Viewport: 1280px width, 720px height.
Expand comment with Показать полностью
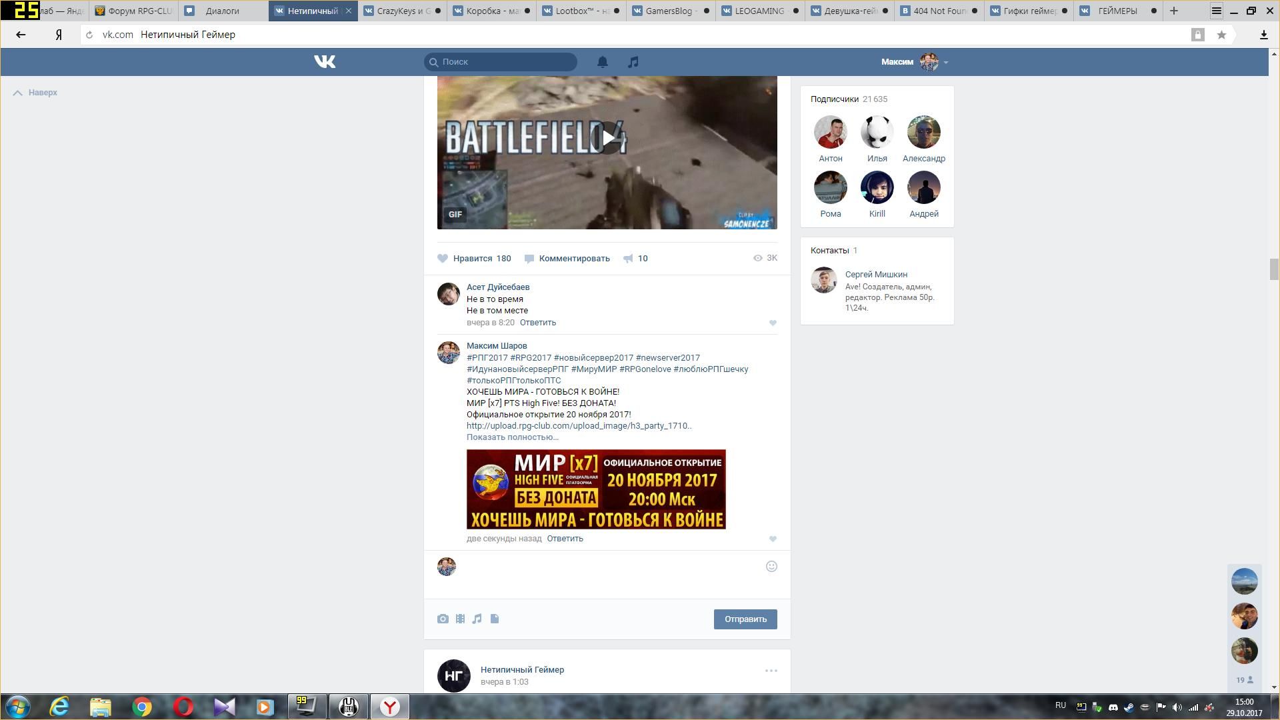(512, 437)
